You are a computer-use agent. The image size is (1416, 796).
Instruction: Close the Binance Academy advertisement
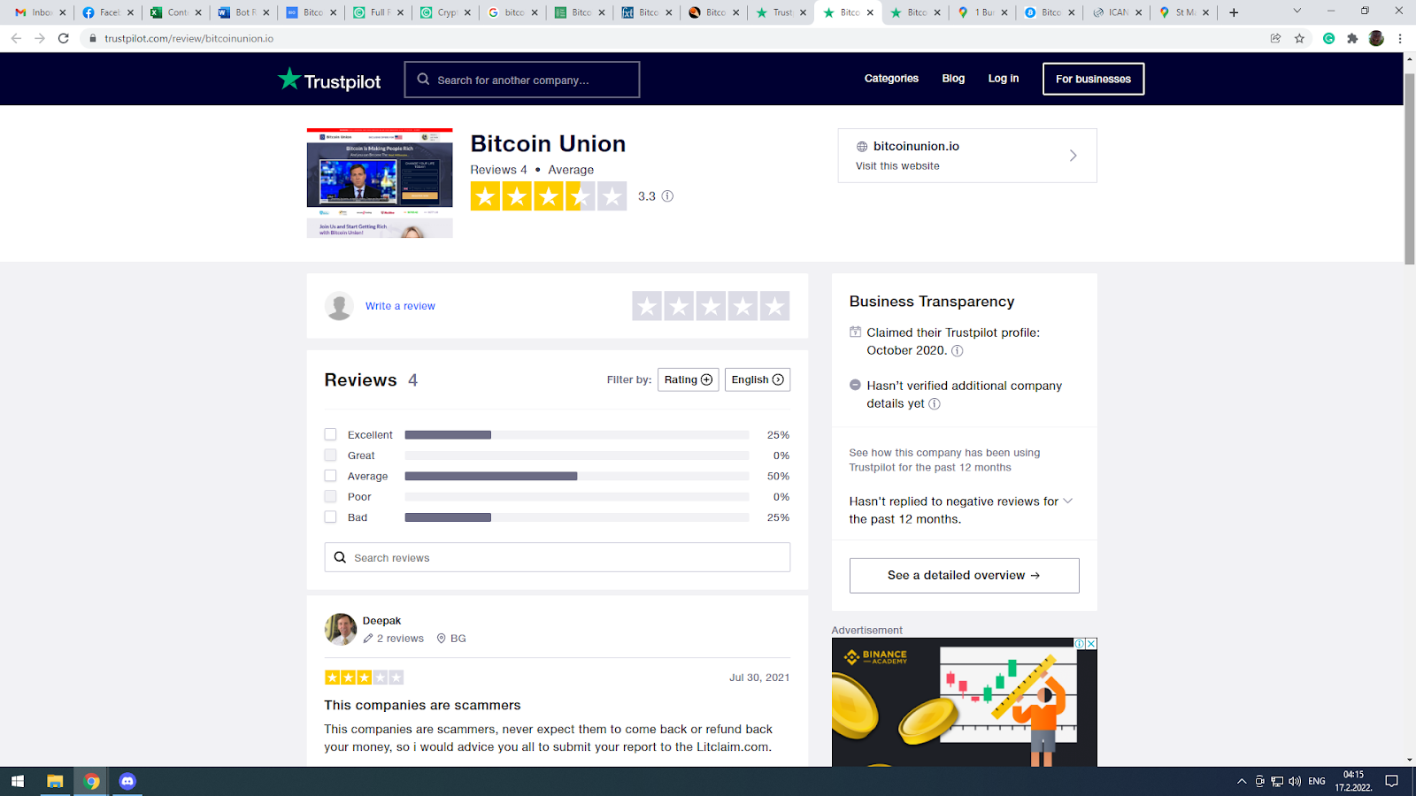click(x=1091, y=644)
